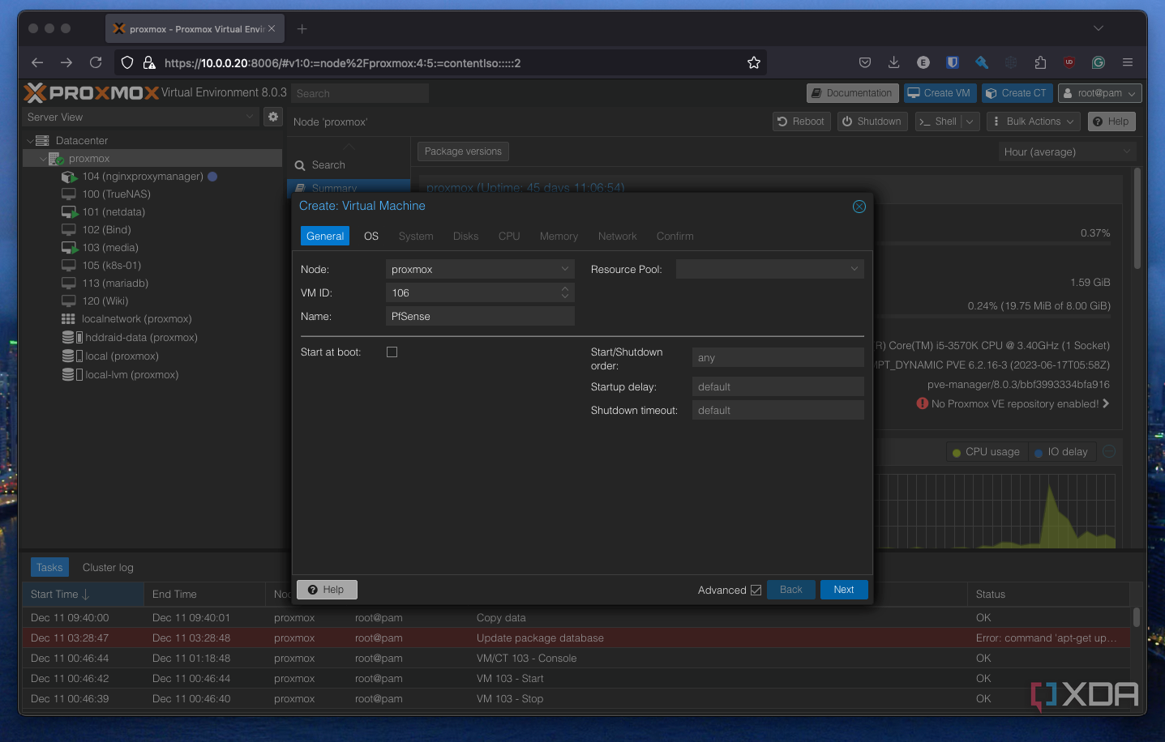1165x742 pixels.
Task: Click the browser forward arrow
Action: click(66, 62)
